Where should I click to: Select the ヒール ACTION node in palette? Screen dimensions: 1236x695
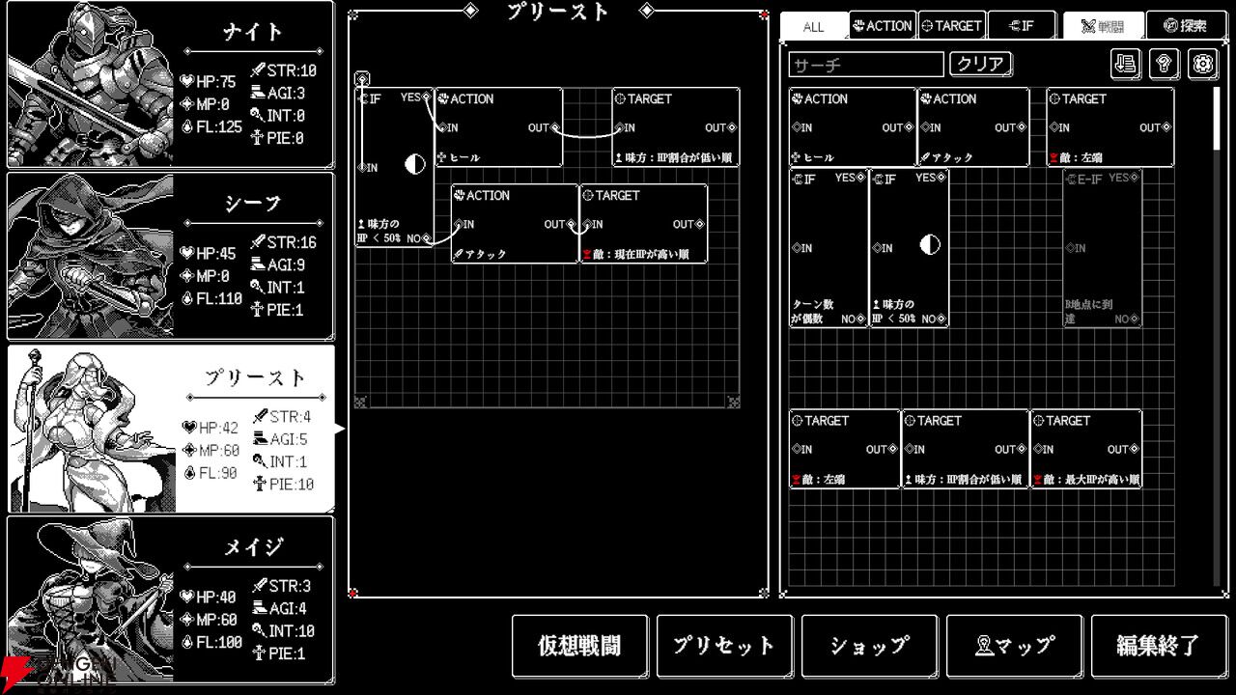coord(853,127)
